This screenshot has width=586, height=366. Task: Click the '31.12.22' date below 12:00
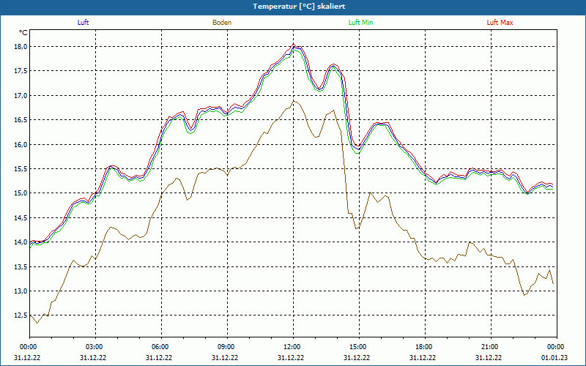coord(290,358)
